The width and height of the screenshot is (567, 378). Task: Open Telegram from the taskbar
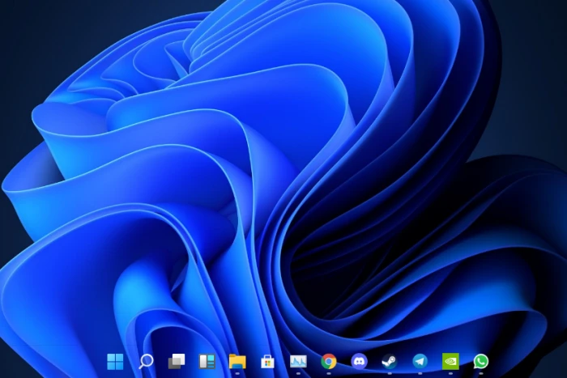point(420,361)
